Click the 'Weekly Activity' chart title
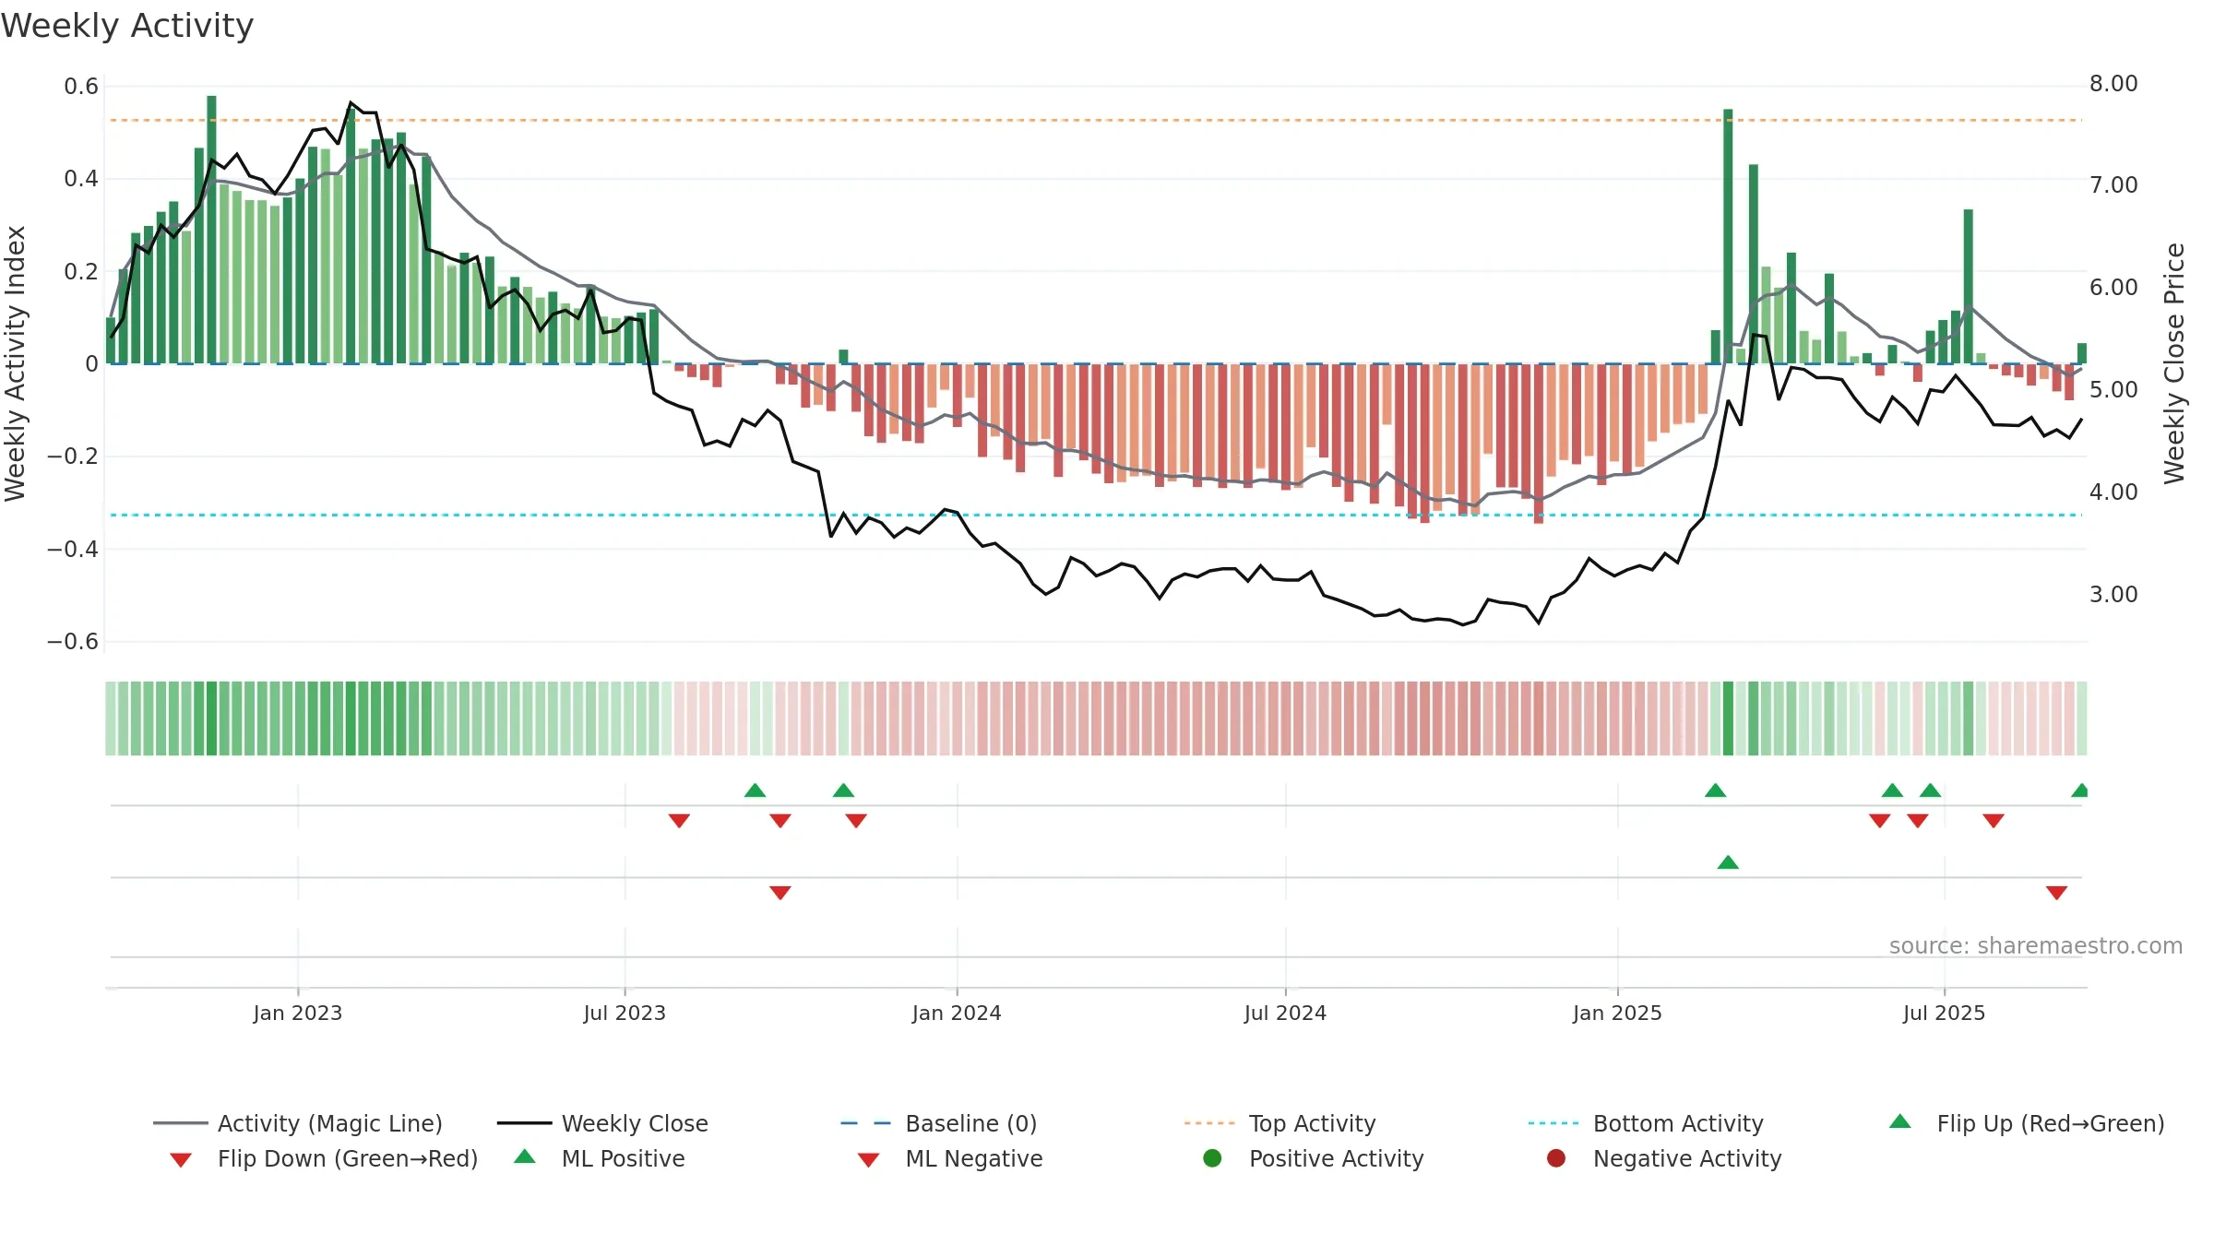This screenshot has height=1245, width=2214. (127, 26)
